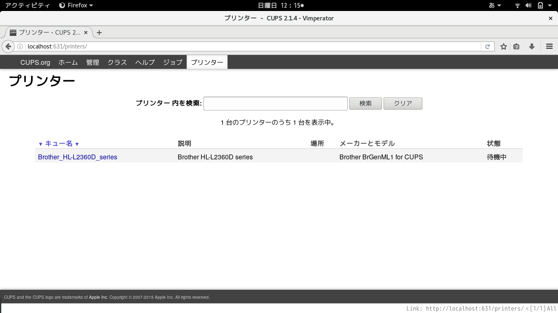The height and width of the screenshot is (313, 558).
Task: Open Brother_HL-L2360D_series printer link
Action: click(x=78, y=157)
